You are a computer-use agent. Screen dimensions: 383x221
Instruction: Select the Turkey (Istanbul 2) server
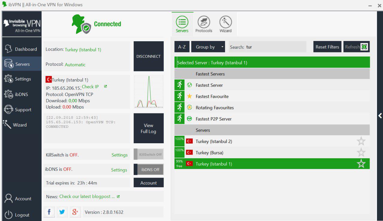(x=272, y=141)
